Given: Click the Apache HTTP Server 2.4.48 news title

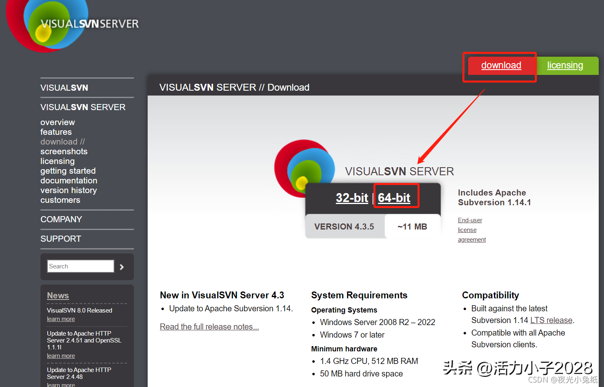Looking at the screenshot, I should [x=79, y=373].
